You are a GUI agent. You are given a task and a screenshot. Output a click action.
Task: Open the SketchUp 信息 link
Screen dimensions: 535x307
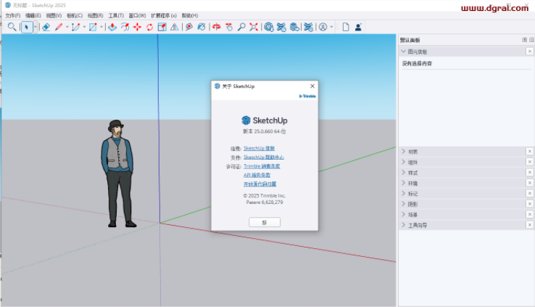[259, 148]
